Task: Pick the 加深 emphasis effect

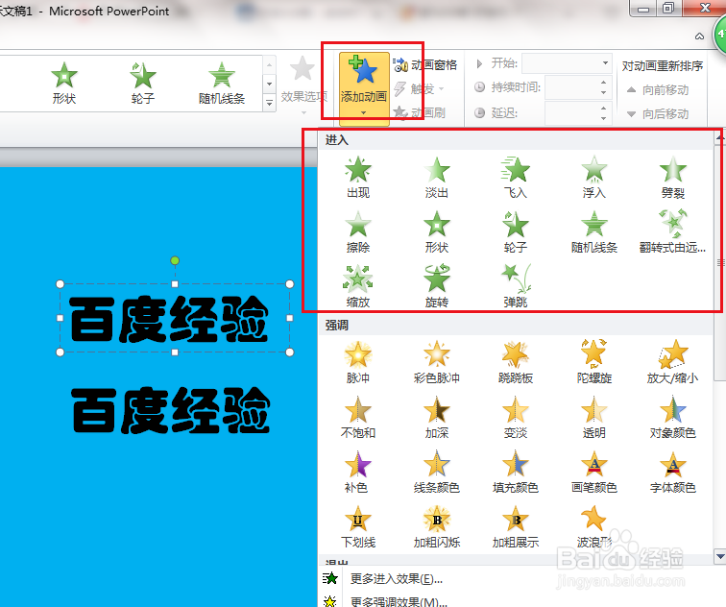Action: 437,417
